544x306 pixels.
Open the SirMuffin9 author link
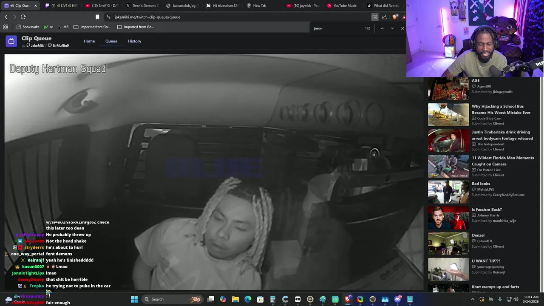pyautogui.click(x=58, y=45)
